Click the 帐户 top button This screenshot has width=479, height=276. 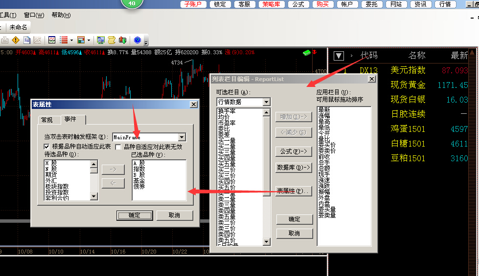tap(347, 4)
